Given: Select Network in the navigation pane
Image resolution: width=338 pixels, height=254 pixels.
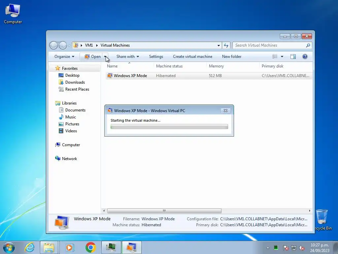Looking at the screenshot, I should (x=69, y=158).
